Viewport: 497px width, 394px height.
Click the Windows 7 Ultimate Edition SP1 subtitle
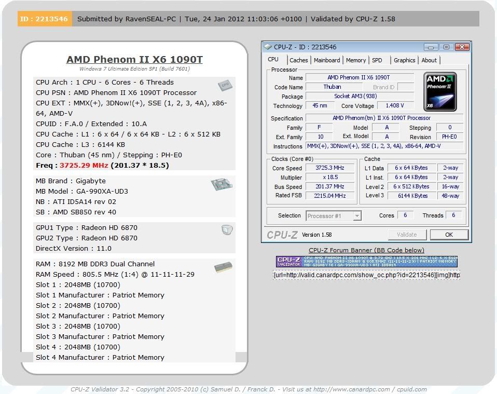coord(134,69)
